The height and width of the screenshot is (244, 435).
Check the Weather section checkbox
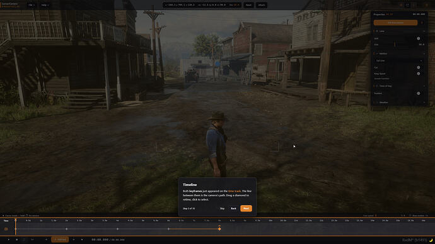click(x=377, y=103)
